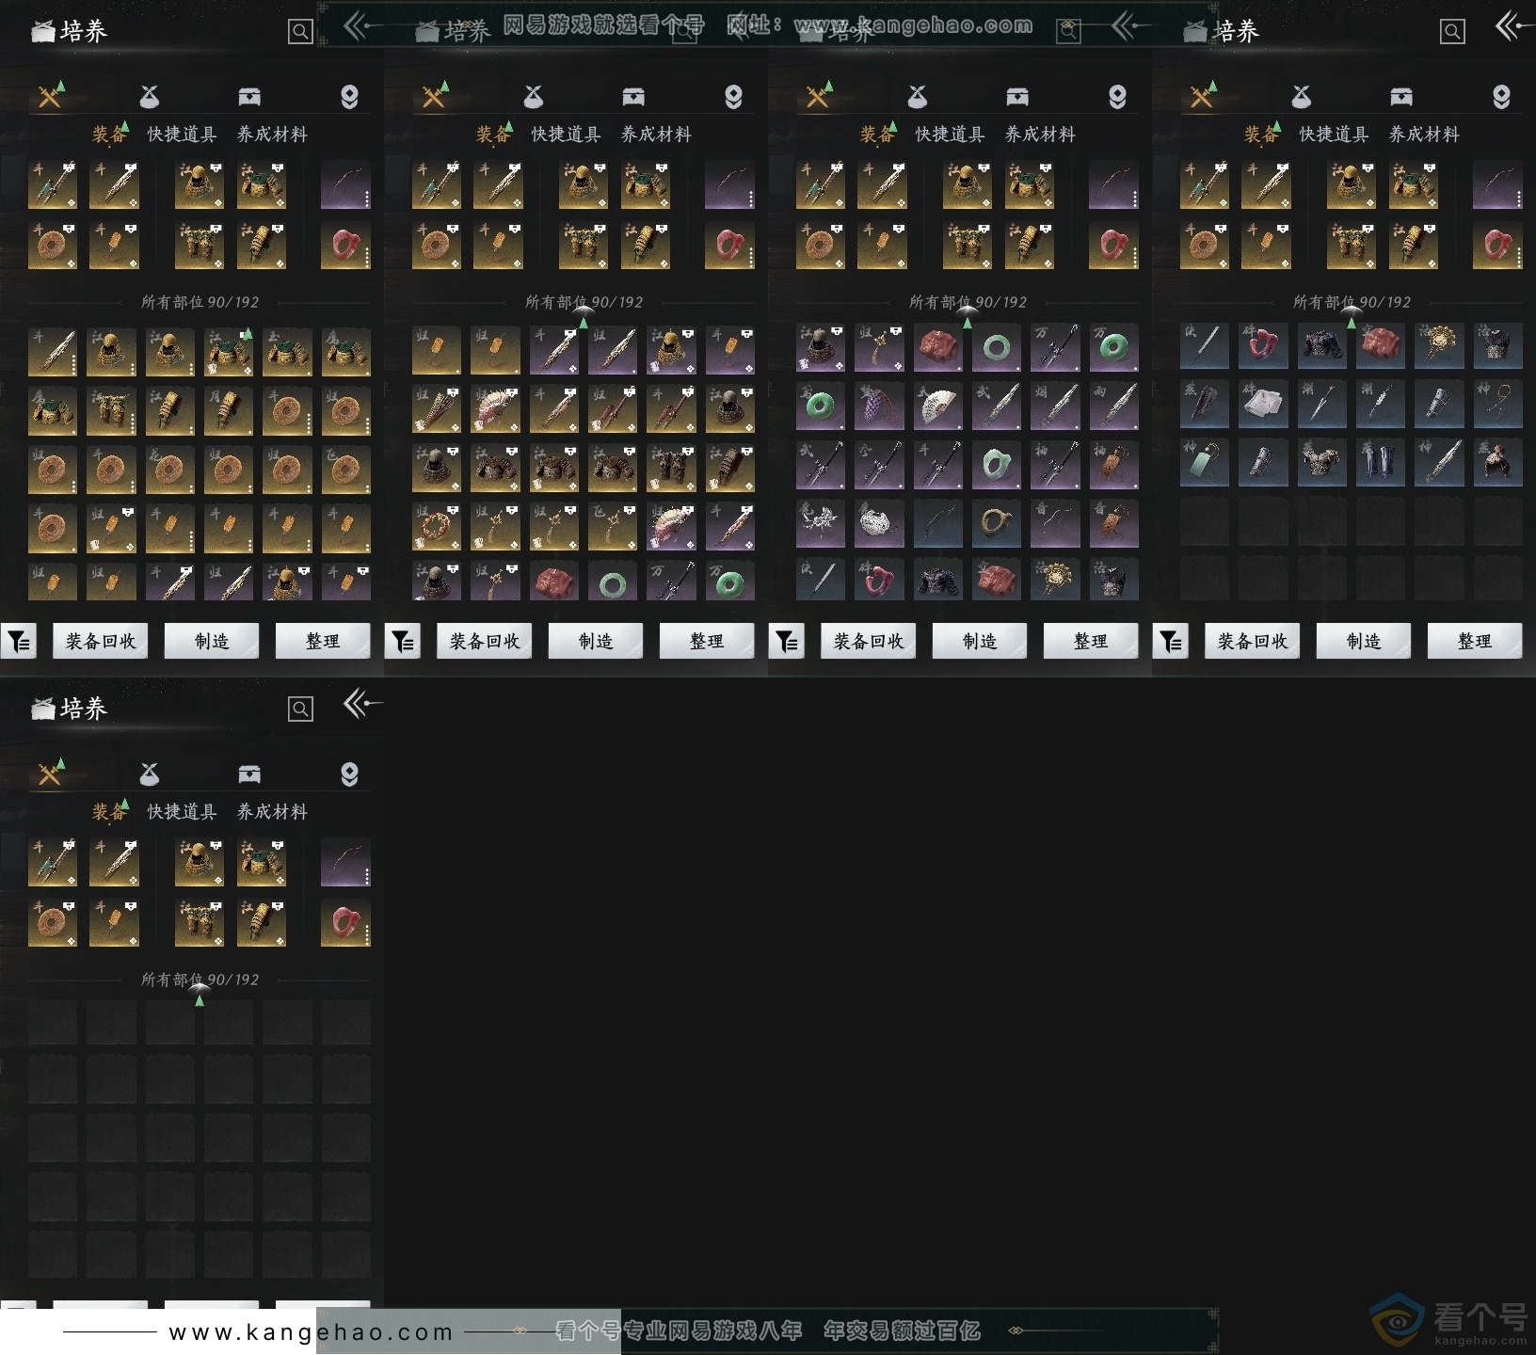Select jade ring in second panel's bottom row
This screenshot has height=1355, width=1536.
pyautogui.click(x=612, y=582)
